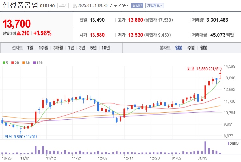Switch to 일봉 daily candle chart
Viewport: 241px width, 162px height.
coord(179,48)
